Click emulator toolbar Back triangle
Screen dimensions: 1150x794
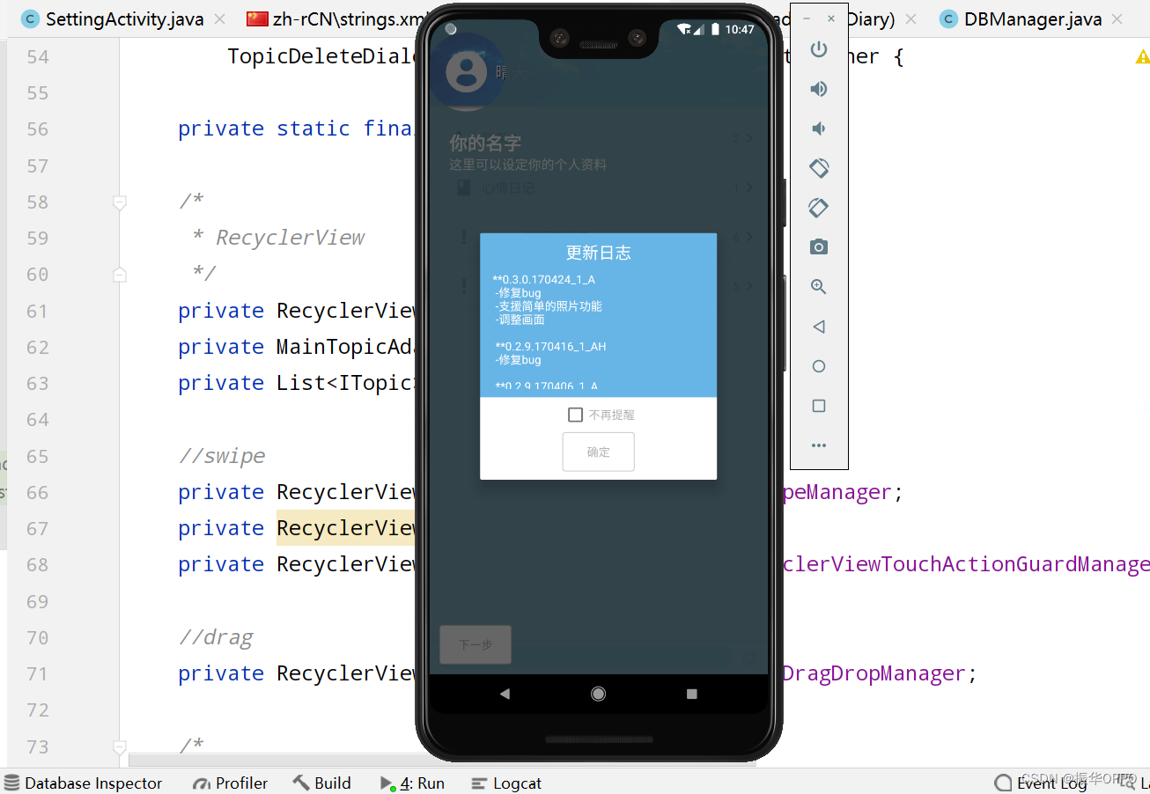point(819,327)
